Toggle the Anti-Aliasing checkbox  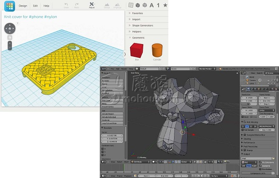click(x=245, y=122)
